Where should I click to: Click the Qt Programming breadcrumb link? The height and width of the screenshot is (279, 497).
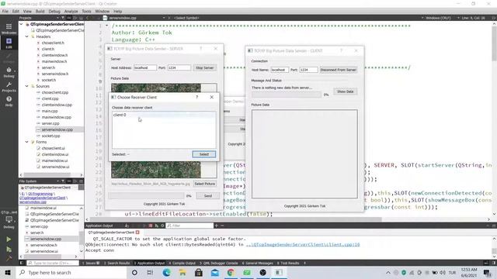pos(40,194)
